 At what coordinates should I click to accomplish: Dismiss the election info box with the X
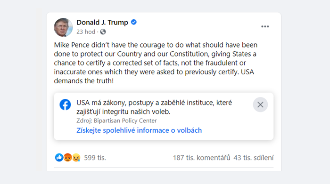pyautogui.click(x=260, y=104)
